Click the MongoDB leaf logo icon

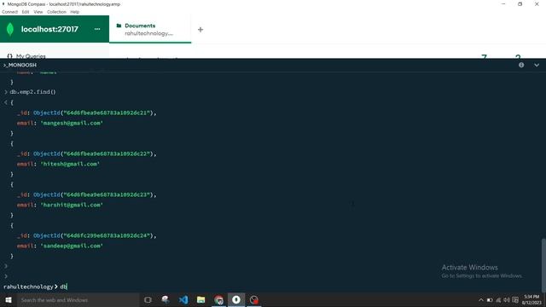[x=10, y=29]
